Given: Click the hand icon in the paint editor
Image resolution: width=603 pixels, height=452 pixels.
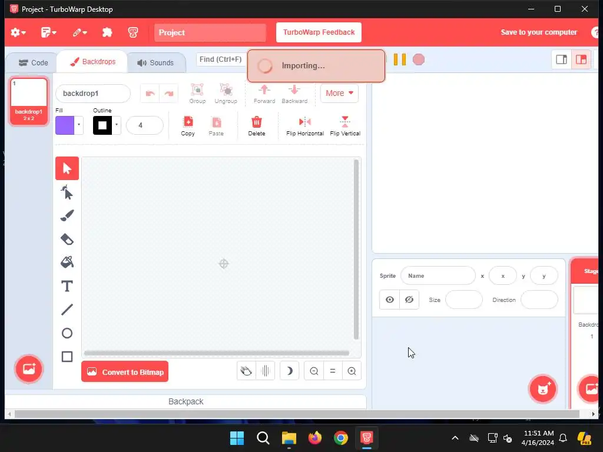Looking at the screenshot, I should tap(247, 371).
